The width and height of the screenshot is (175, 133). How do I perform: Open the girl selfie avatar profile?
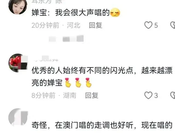(18, 6)
